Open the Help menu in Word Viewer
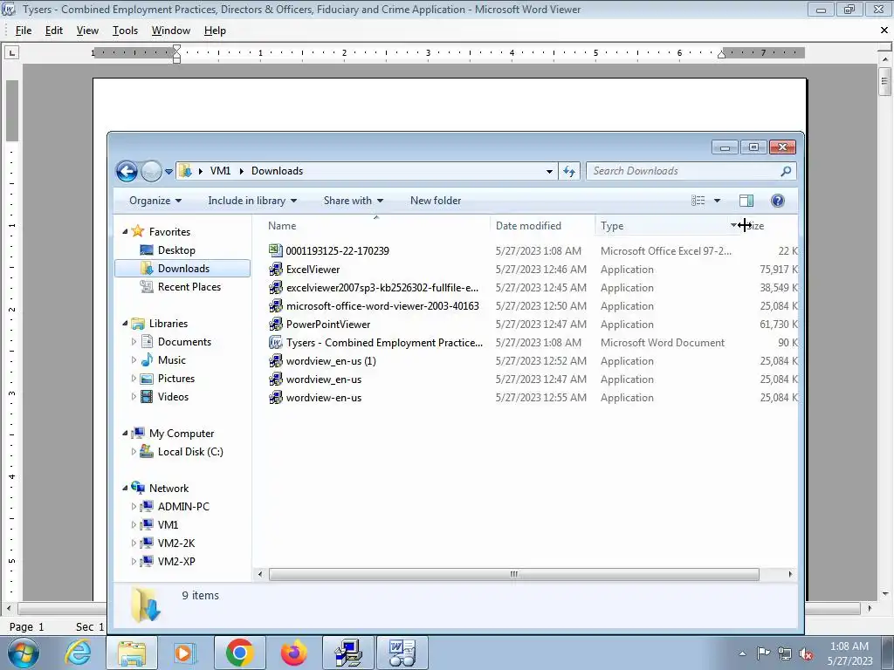Image resolution: width=894 pixels, height=670 pixels. [x=215, y=31]
